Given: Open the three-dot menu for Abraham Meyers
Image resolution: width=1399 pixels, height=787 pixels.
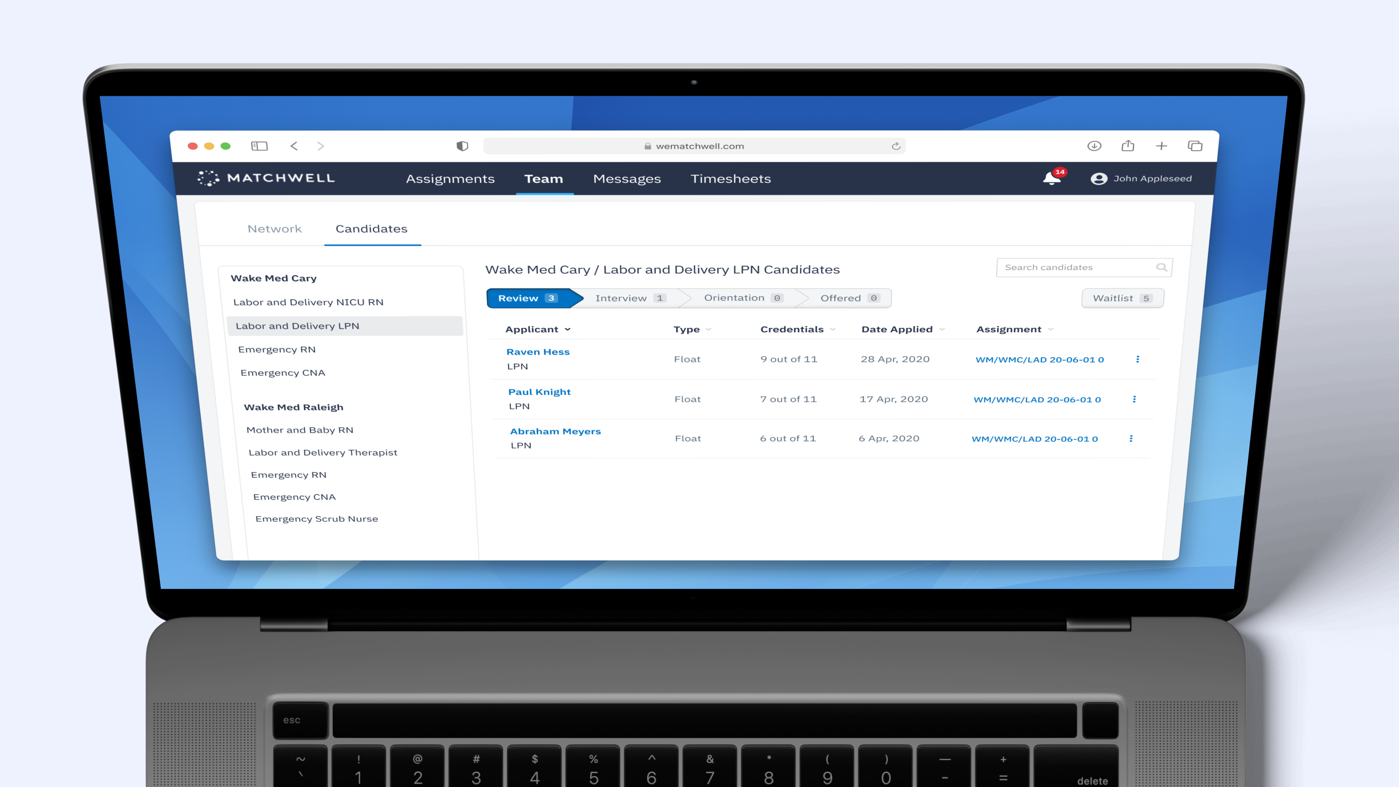Looking at the screenshot, I should (x=1131, y=438).
